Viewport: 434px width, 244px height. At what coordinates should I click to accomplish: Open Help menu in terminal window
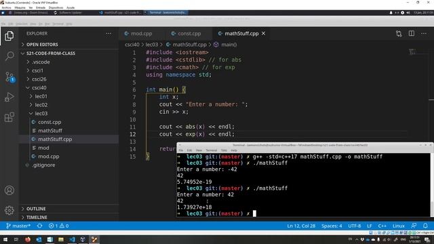234,150
